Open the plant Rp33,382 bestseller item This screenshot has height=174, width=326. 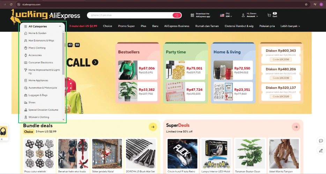click(138, 92)
